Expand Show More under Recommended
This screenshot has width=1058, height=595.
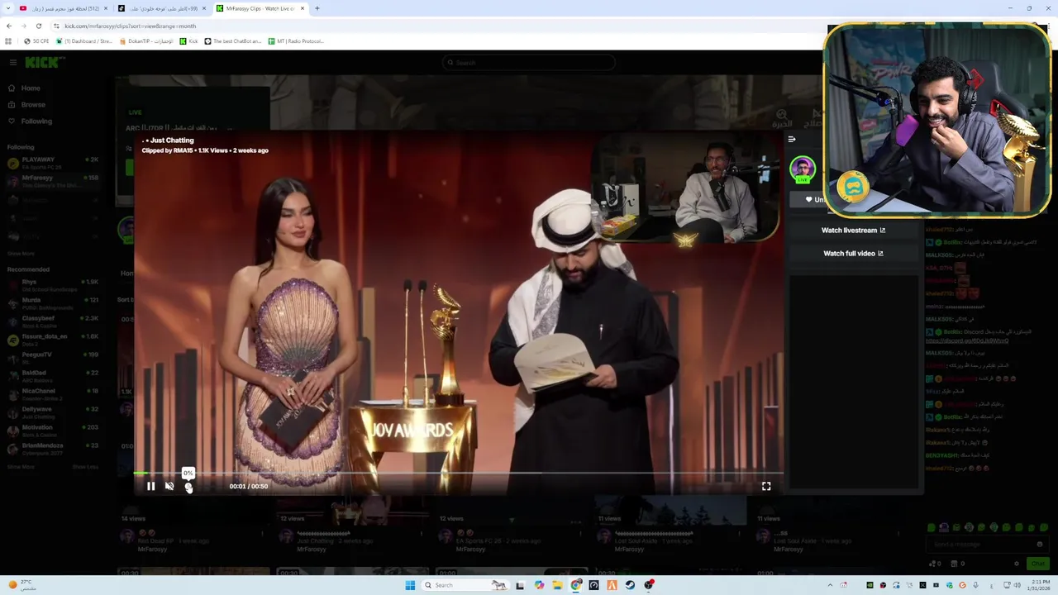[x=21, y=467]
